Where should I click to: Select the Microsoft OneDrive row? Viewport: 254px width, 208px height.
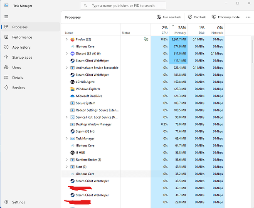[x=143, y=96]
